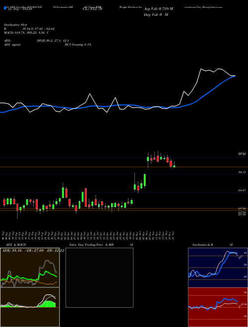Click the '(MGR) 38.2, 27.1, 12.1' ADX values
Screen dimensions: 248x327
point(53,41)
